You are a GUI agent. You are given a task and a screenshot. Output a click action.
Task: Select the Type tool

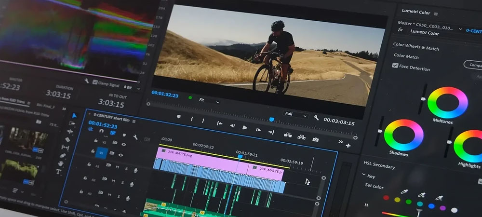59,172
